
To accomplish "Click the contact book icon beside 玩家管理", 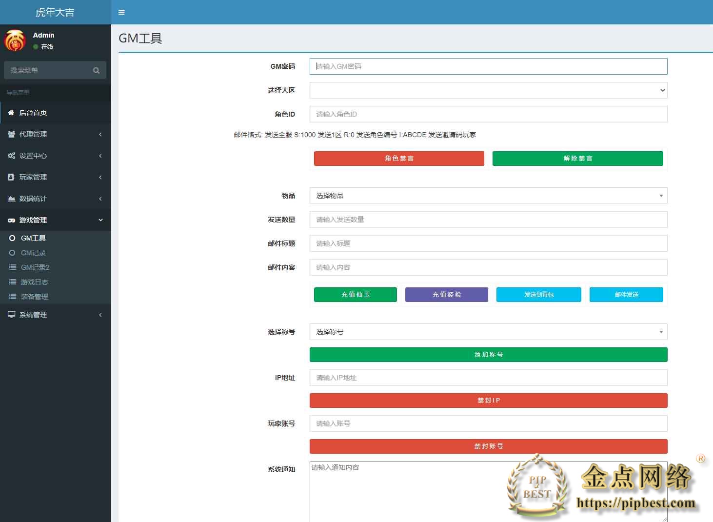I will click(x=11, y=177).
